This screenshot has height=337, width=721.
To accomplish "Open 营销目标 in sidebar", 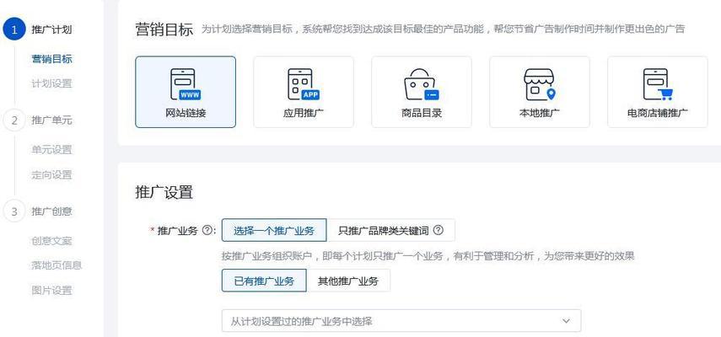I will coord(51,59).
